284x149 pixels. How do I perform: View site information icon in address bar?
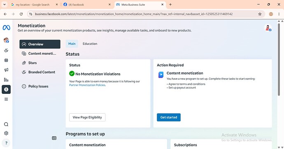31,14
